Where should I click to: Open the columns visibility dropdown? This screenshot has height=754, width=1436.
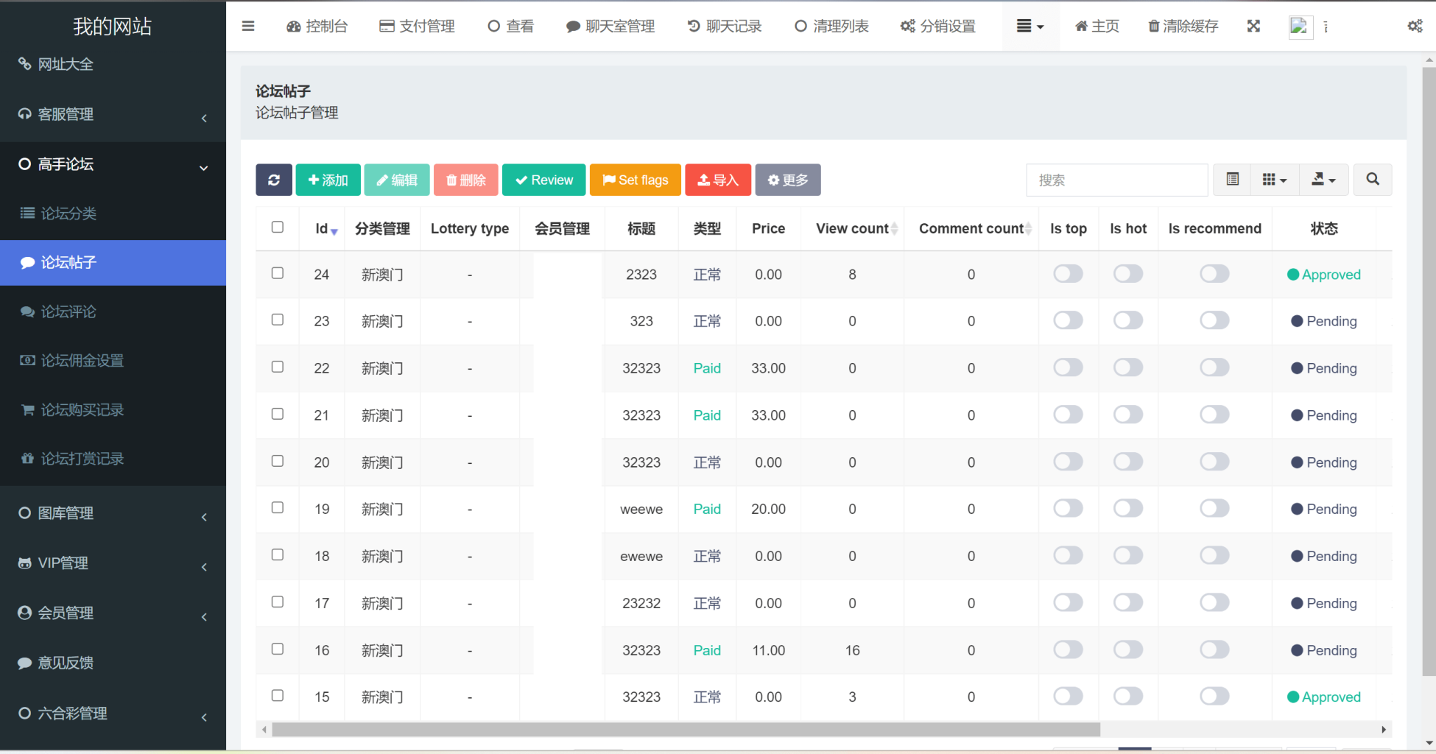[1275, 180]
